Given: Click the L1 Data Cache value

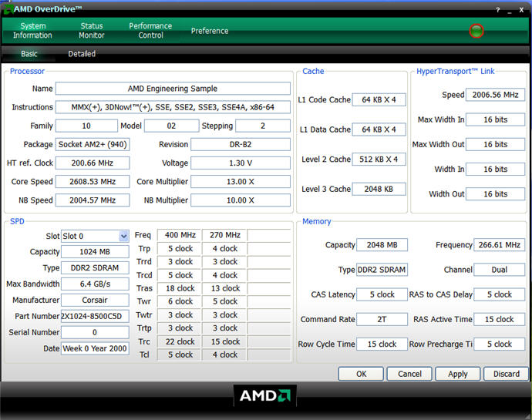Looking at the screenshot, I should pyautogui.click(x=379, y=129).
